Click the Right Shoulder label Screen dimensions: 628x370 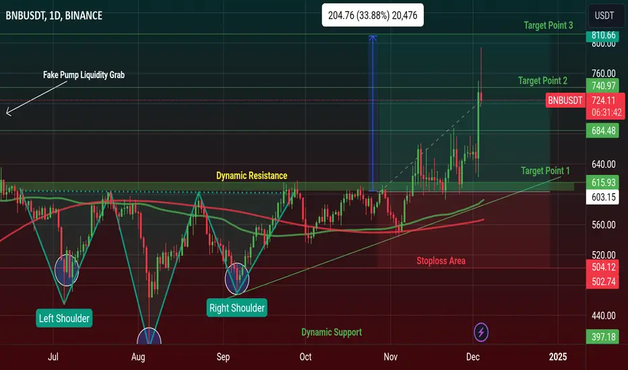coord(237,307)
